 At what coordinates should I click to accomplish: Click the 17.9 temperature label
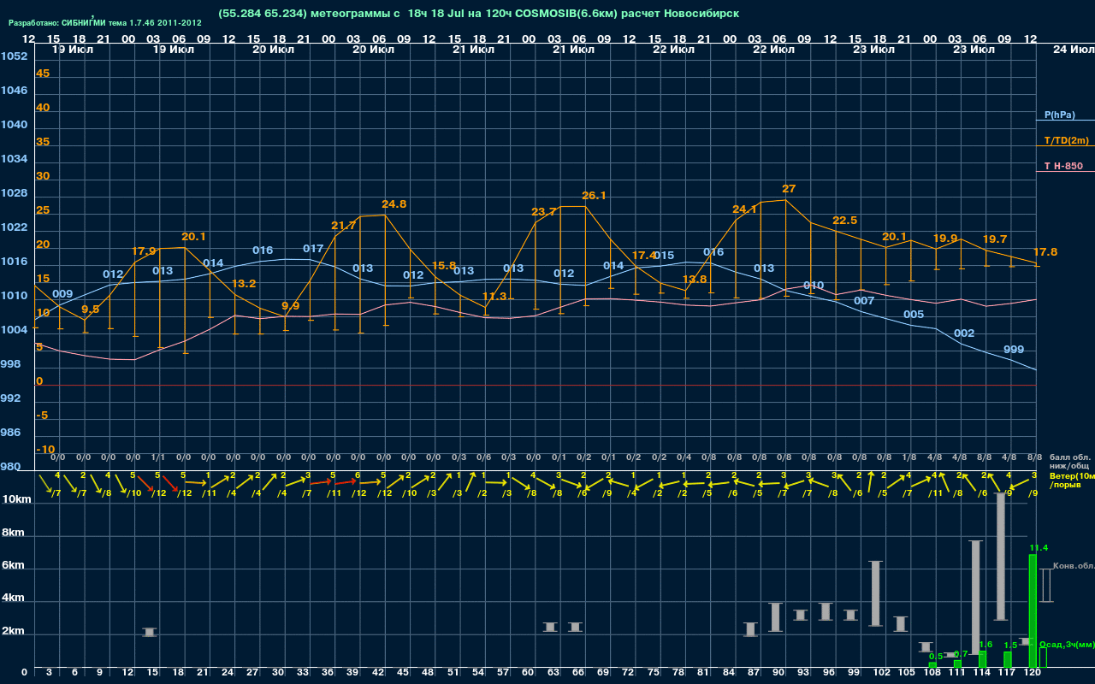[x=144, y=251]
